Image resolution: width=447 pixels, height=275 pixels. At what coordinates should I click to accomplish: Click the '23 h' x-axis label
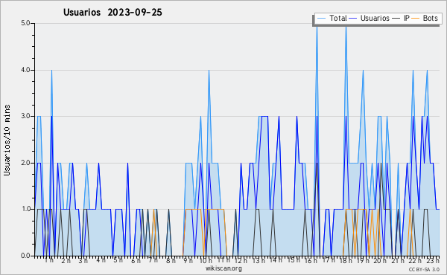point(433,261)
